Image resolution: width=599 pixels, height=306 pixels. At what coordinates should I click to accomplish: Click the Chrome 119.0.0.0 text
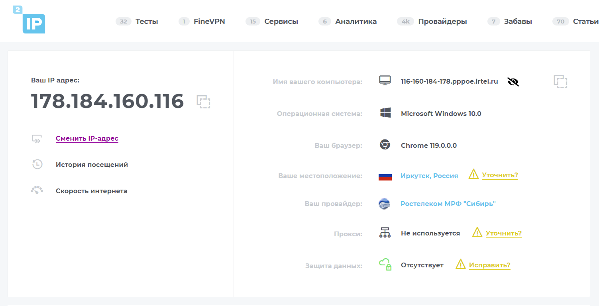coord(429,145)
